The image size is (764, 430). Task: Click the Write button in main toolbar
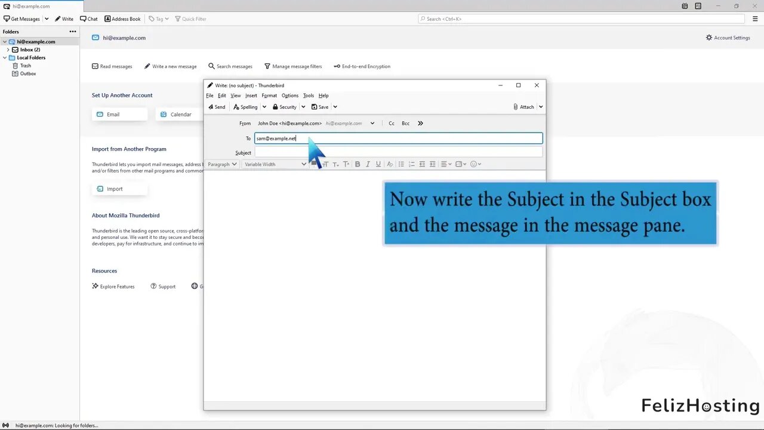coord(64,19)
